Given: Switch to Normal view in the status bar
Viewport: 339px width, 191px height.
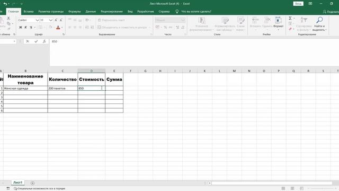Looking at the screenshot, I should point(283,189).
